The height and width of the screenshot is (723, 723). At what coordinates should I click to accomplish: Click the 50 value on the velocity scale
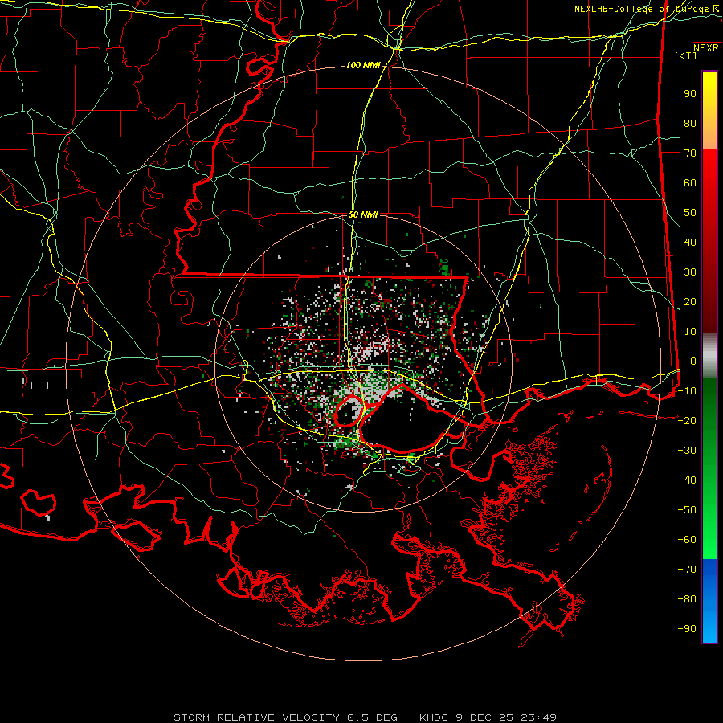(x=690, y=213)
